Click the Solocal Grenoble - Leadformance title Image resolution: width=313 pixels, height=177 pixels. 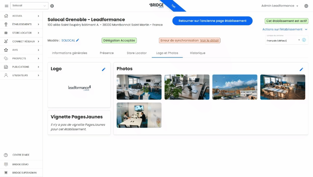point(86,20)
